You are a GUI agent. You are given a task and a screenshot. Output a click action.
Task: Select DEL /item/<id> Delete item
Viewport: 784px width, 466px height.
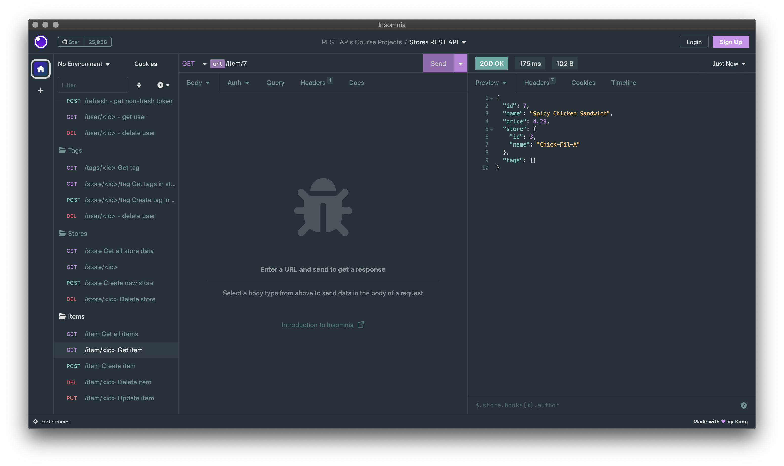(x=116, y=382)
